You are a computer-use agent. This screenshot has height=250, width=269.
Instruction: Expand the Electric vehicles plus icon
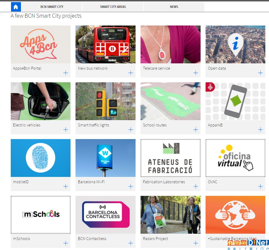66,130
